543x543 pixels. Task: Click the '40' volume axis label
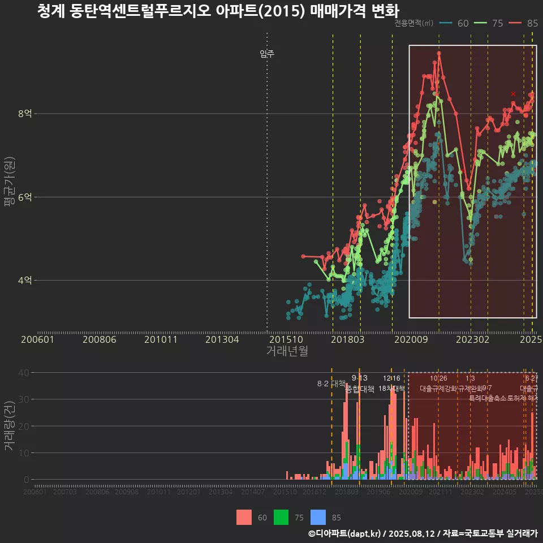coord(24,373)
